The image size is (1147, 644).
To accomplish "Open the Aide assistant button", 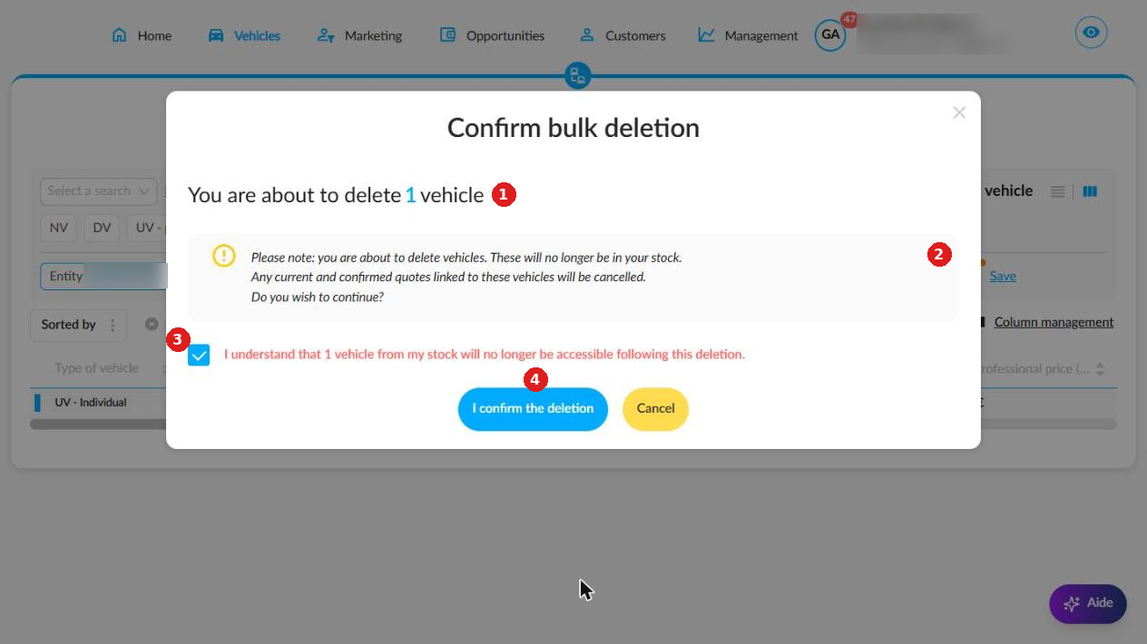I will point(1088,604).
